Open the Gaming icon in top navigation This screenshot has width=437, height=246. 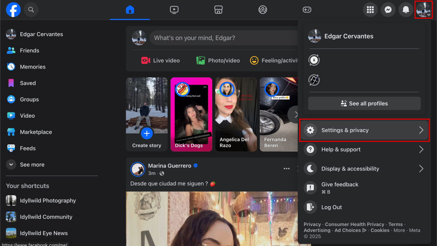[x=307, y=9]
